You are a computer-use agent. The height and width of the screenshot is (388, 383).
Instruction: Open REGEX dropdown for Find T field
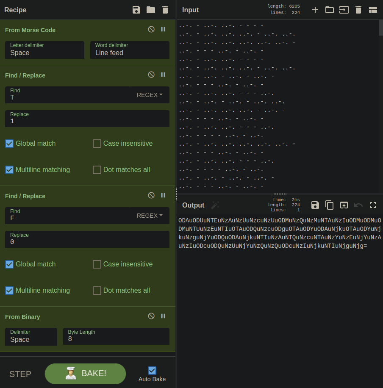pyautogui.click(x=150, y=95)
